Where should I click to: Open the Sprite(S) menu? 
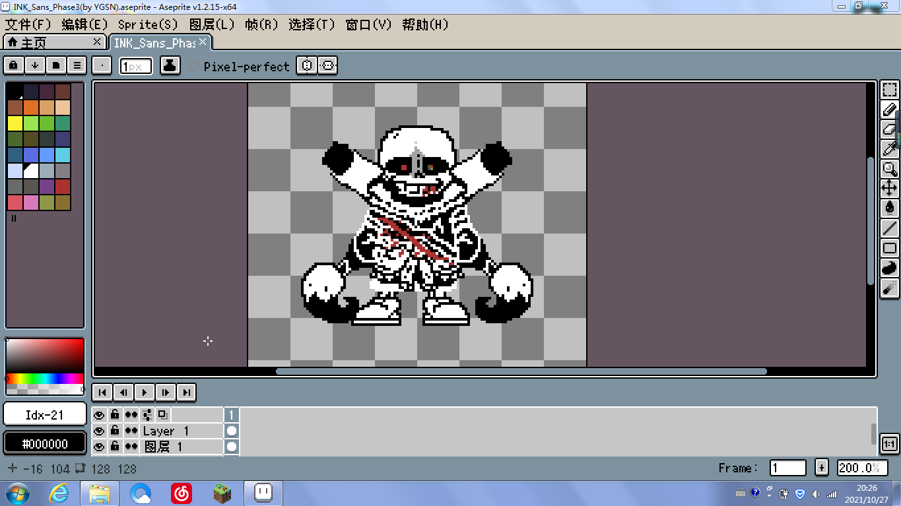pyautogui.click(x=148, y=24)
